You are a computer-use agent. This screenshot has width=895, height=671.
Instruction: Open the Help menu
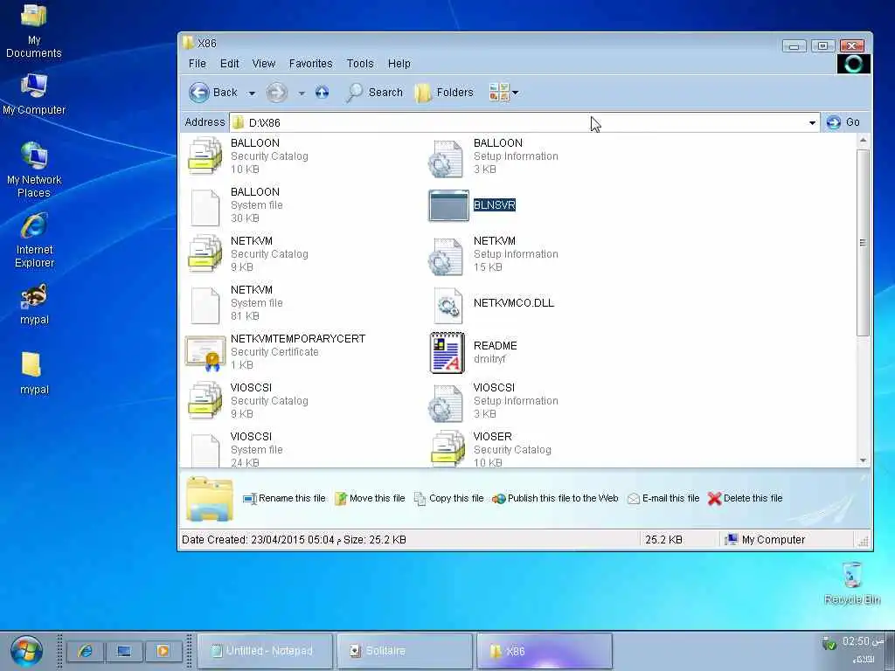point(399,63)
